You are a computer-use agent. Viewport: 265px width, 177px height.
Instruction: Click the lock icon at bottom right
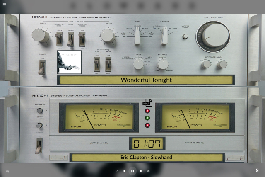(x=257, y=170)
